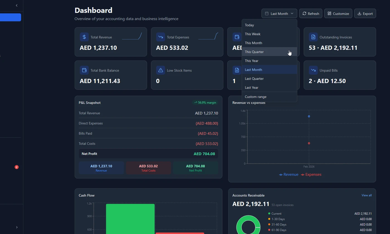Screen dimensions: 390x234
Task: Click the downward trend icon on Unpaid Bills card
Action: [x=313, y=70]
